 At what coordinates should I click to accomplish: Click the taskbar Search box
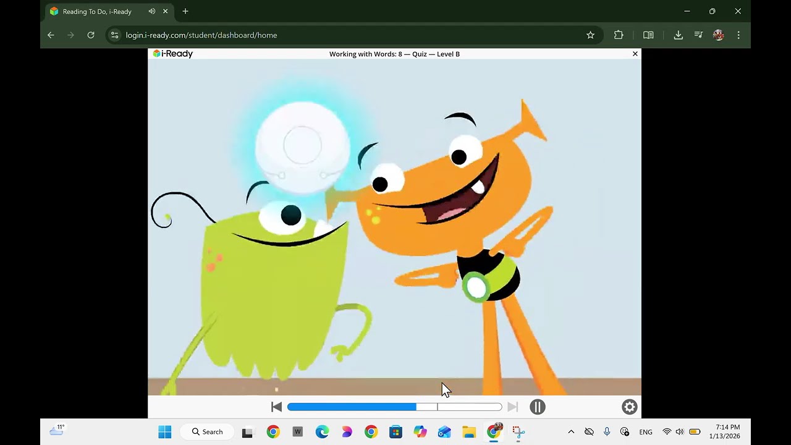tap(206, 432)
